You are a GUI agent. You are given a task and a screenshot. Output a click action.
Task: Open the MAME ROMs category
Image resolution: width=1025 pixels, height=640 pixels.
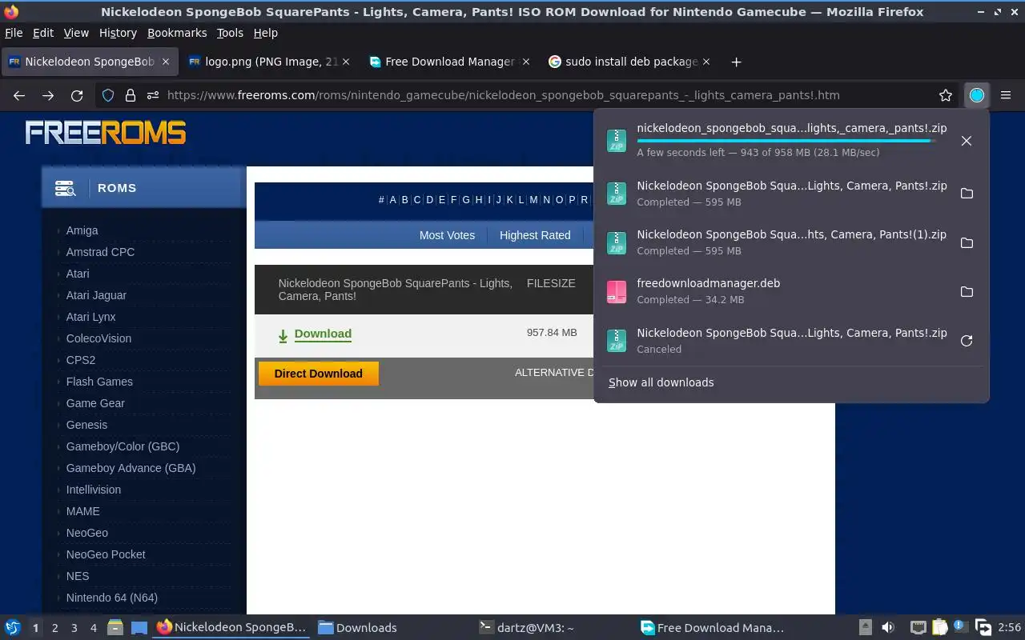[x=82, y=511]
